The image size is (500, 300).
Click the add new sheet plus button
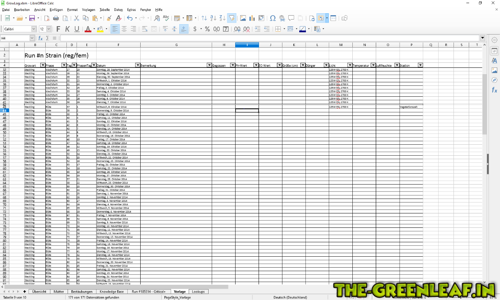25,291
